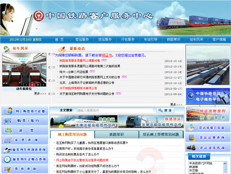
Task: Open 铁路常识 navigation menu
Action: tap(173, 39)
